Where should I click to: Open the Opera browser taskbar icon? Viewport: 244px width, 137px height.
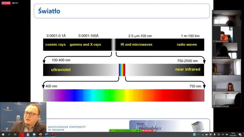(22, 134)
